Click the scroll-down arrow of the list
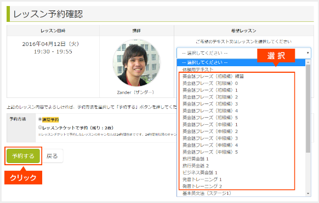This screenshot has height=203, width=319. [308, 194]
